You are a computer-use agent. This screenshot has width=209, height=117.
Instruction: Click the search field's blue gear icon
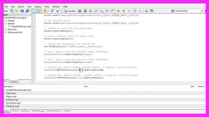click(x=173, y=11)
